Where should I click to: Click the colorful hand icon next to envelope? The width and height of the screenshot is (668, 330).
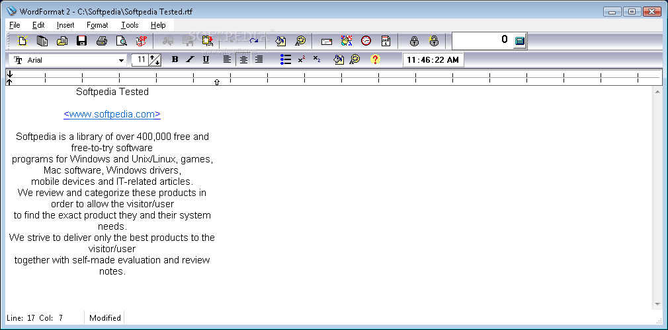click(x=347, y=41)
